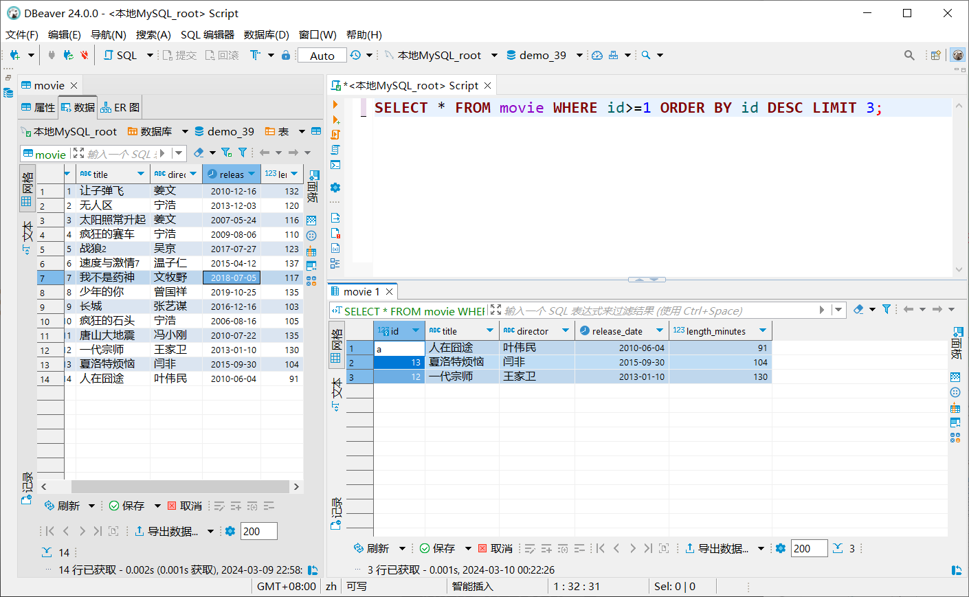Switch to the ER 图 diagram tab
The height and width of the screenshot is (597, 969).
[120, 107]
